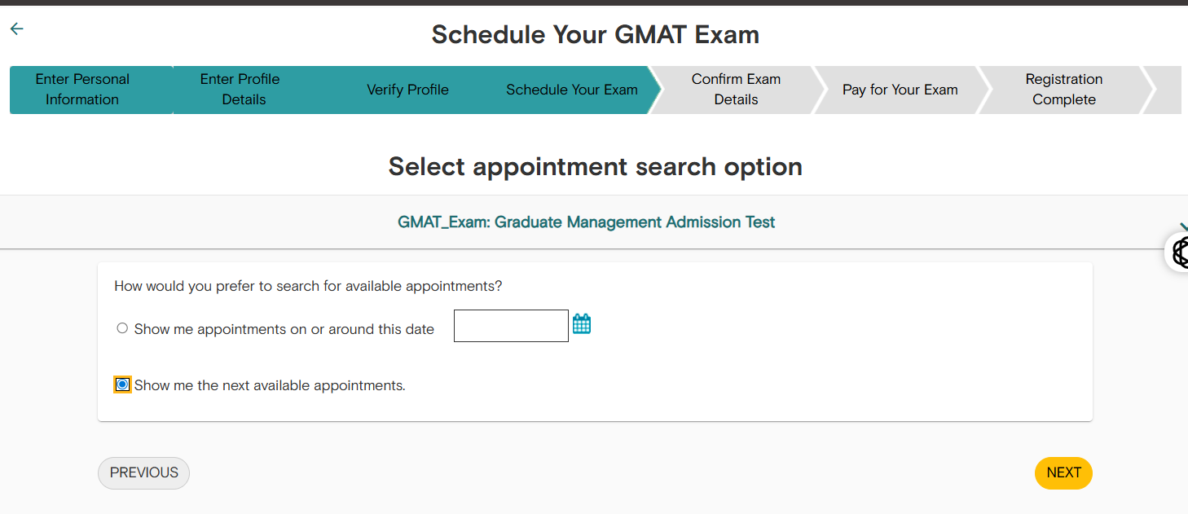Viewport: 1188px width, 514px height.
Task: Click the GMAT_Exam test title link
Action: tap(586, 222)
